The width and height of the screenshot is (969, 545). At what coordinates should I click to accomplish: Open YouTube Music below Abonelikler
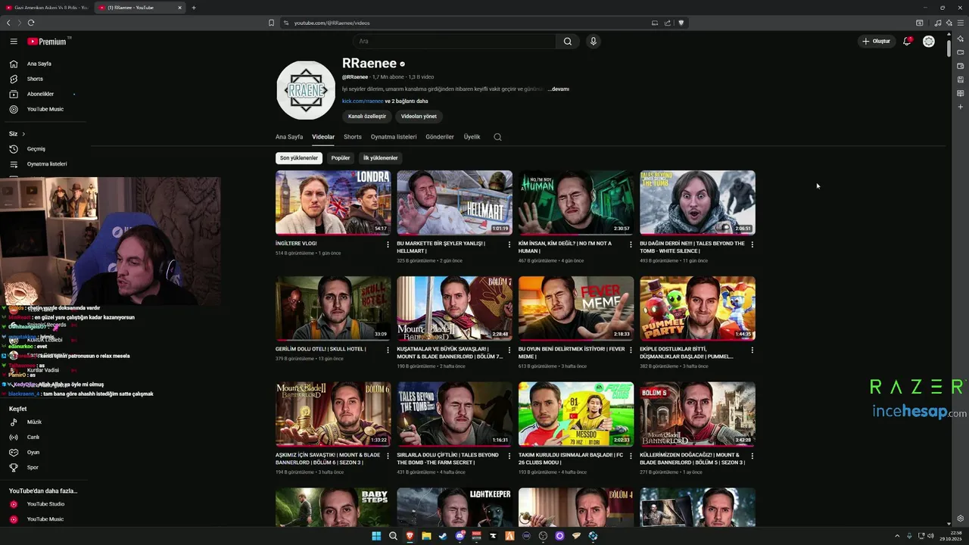tap(45, 109)
